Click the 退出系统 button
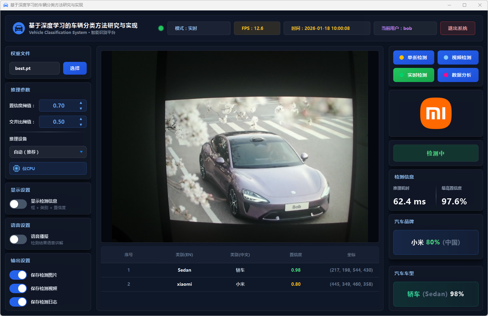Image resolution: width=488 pixels, height=316 pixels. (x=458, y=28)
